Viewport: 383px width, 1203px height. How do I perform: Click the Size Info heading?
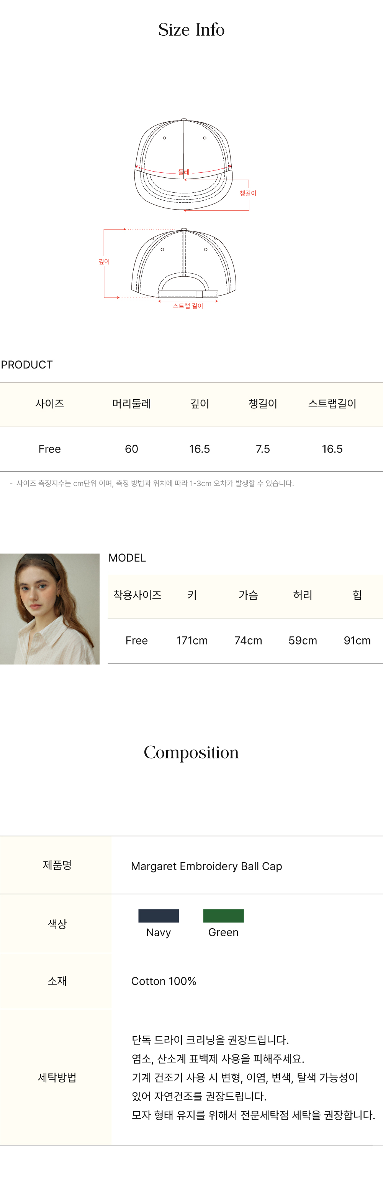(x=191, y=30)
